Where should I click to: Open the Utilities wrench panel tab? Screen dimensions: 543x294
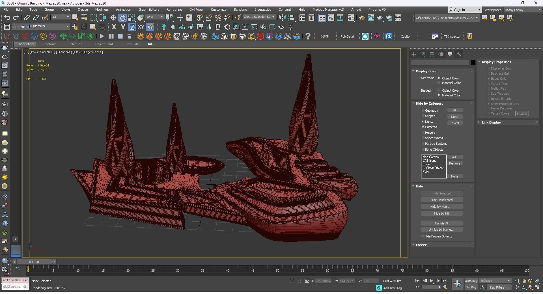coord(459,54)
